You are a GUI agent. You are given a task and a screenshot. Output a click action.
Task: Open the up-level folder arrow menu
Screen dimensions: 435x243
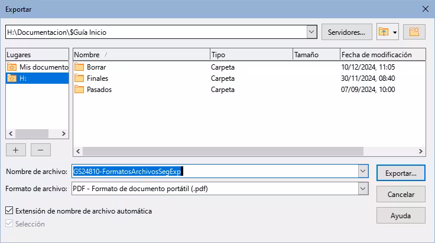click(x=395, y=32)
